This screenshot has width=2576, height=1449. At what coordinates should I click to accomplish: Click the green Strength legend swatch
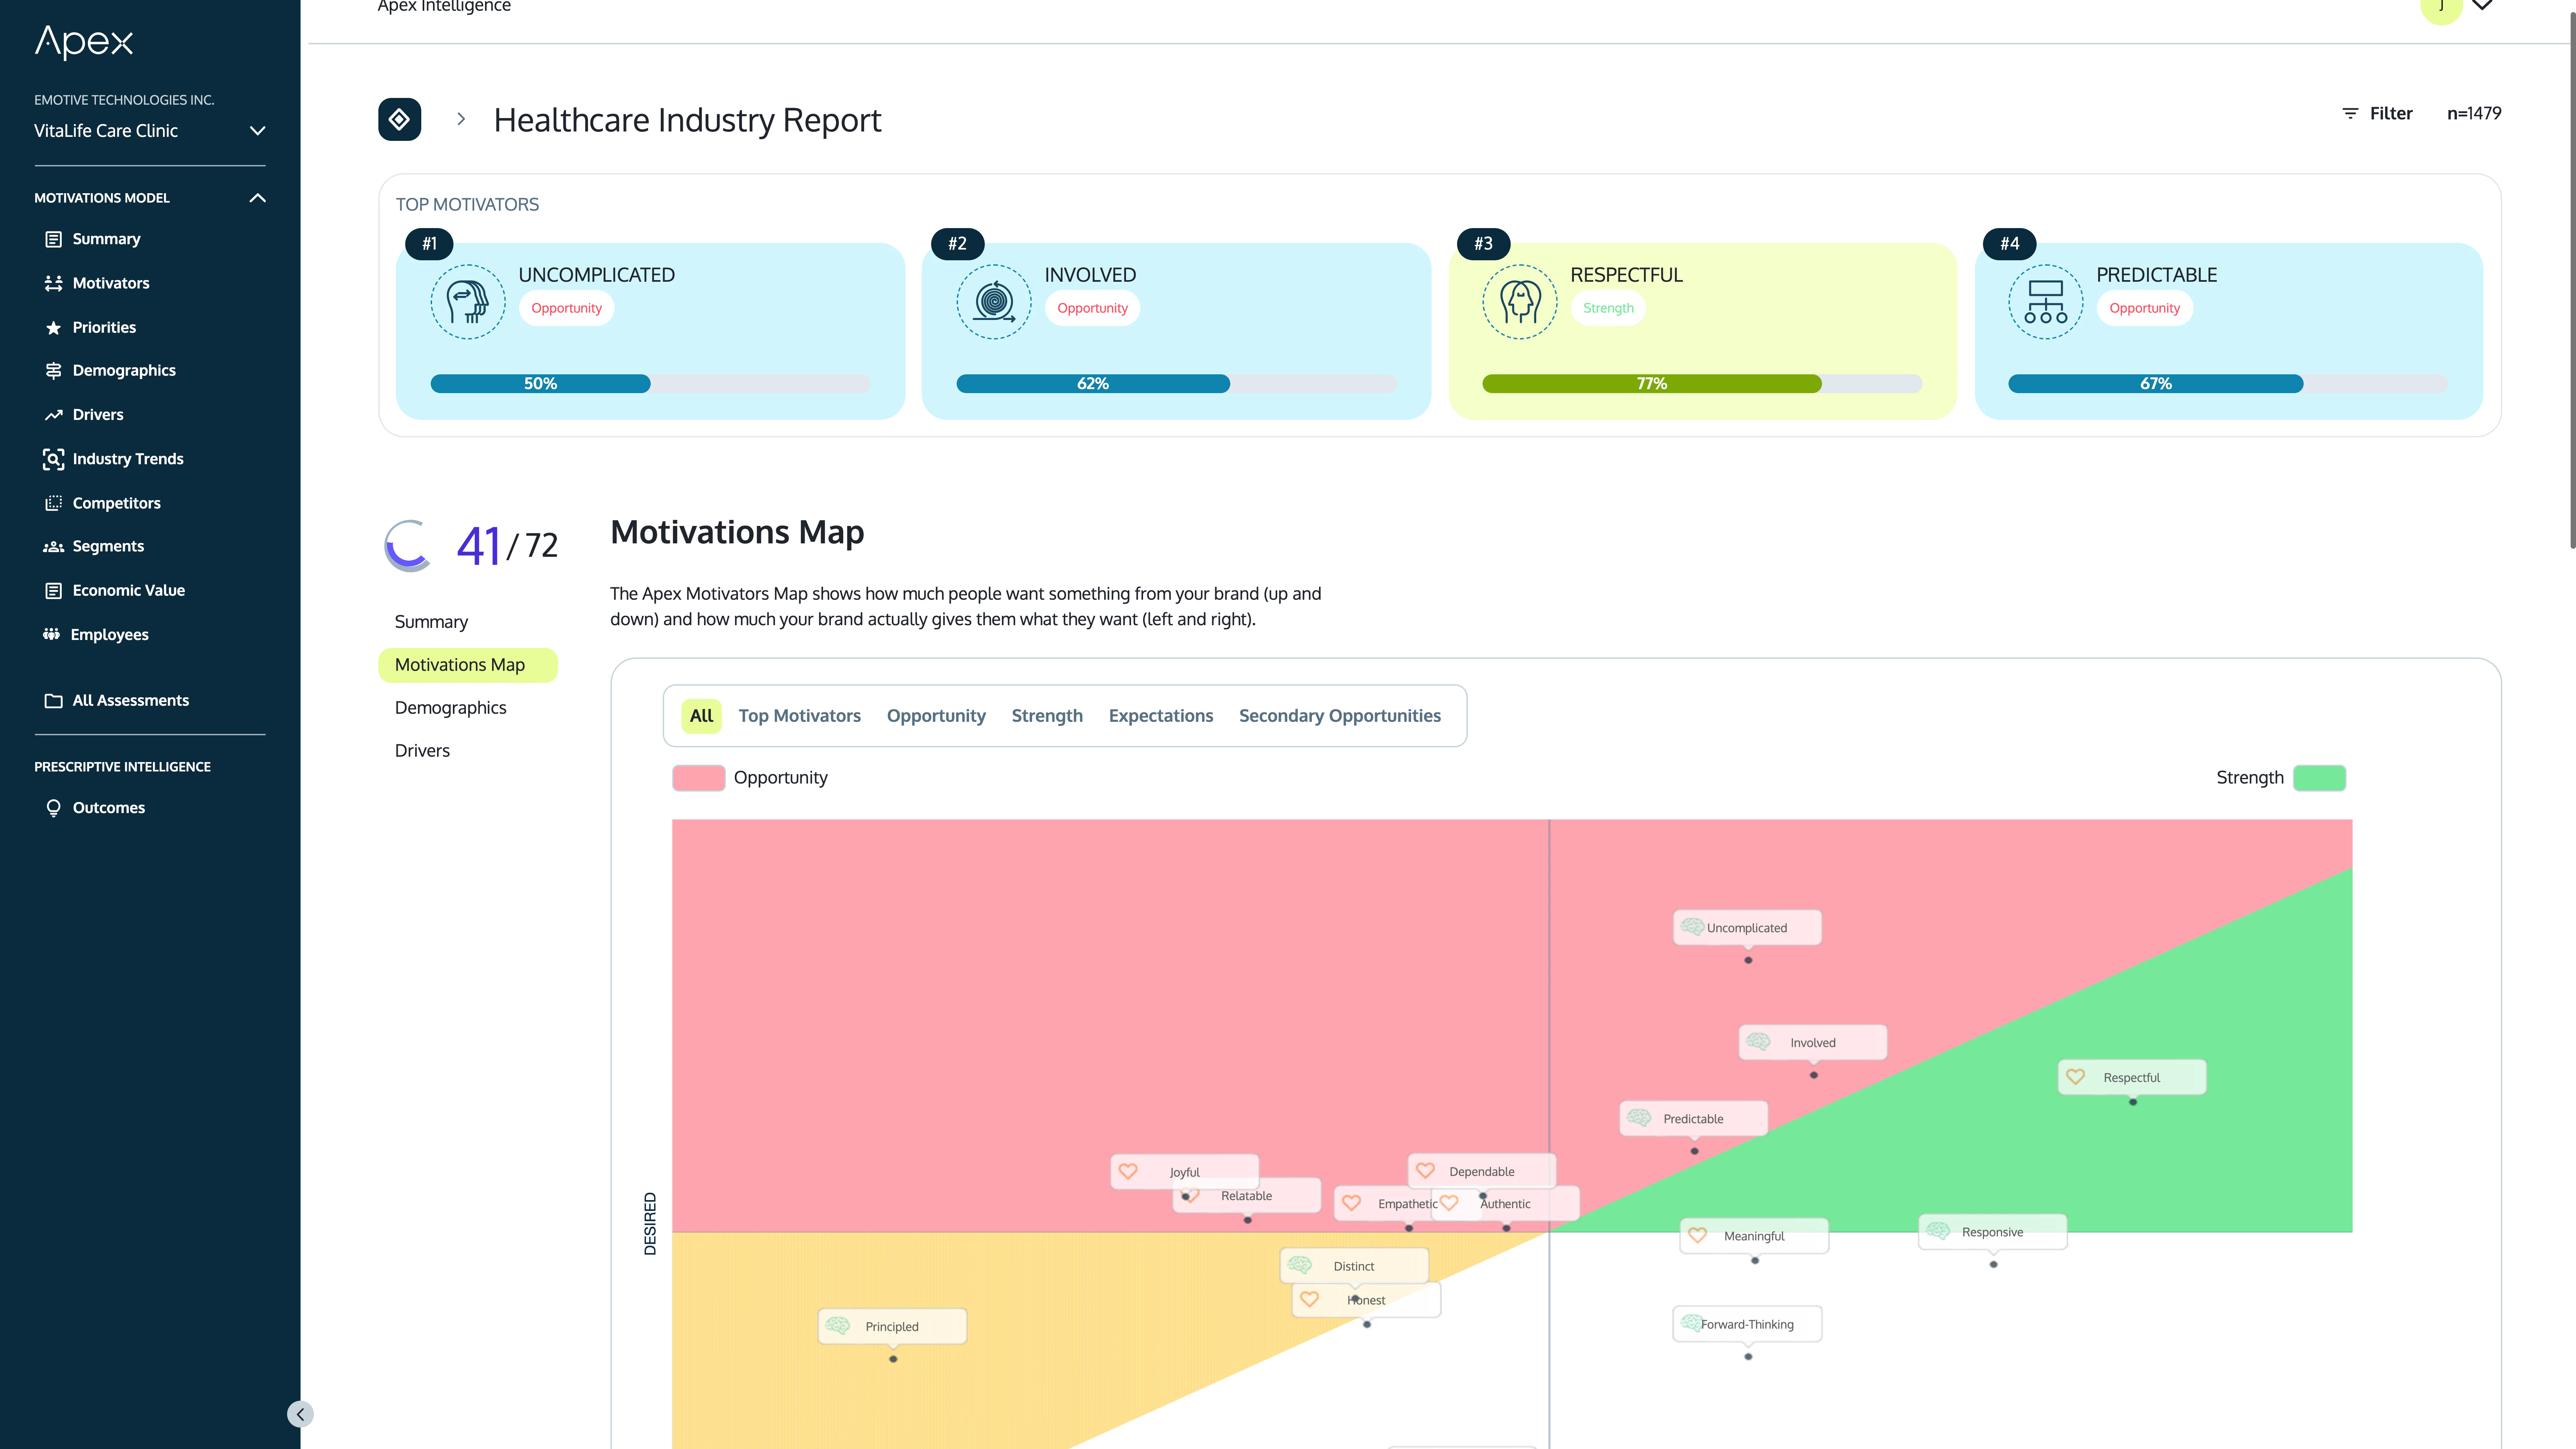[x=2319, y=778]
